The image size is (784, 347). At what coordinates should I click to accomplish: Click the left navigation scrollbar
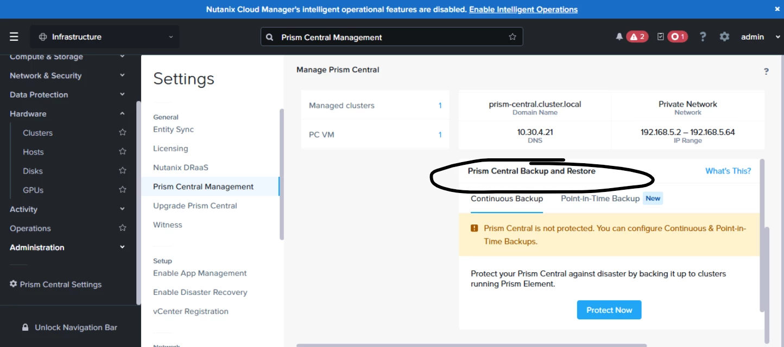(138, 203)
